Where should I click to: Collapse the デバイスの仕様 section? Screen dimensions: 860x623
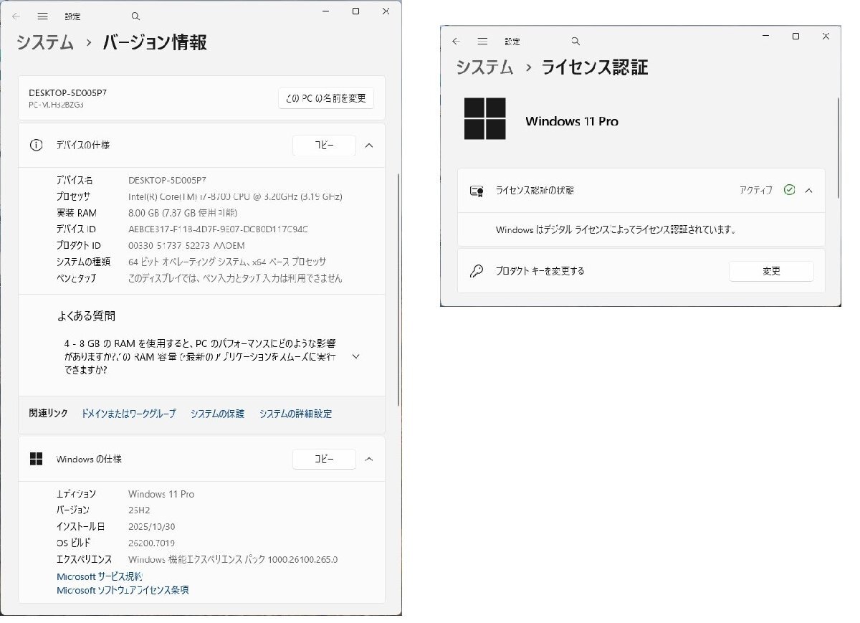pos(369,145)
